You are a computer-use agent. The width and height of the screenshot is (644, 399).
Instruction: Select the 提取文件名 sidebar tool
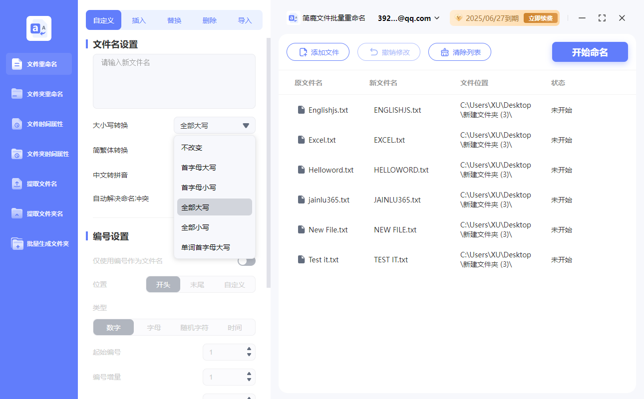pyautogui.click(x=38, y=184)
